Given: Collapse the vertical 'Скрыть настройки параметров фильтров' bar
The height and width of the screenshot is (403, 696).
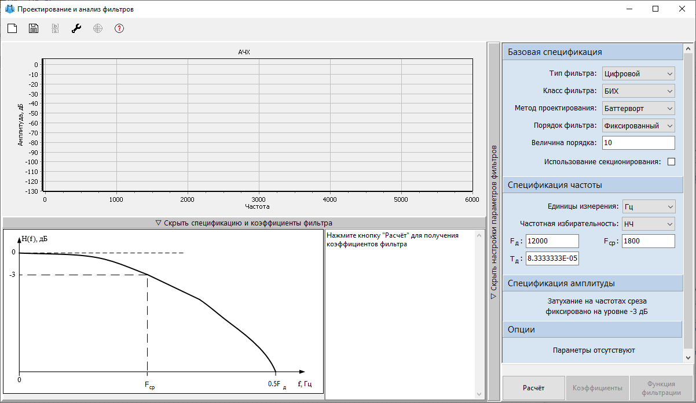Looking at the screenshot, I should click(x=493, y=221).
